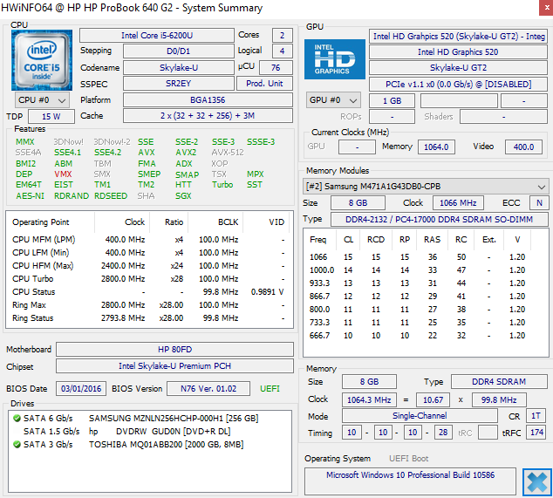This screenshot has height=498, width=553.
Task: Click the ECC value N
Action: [x=539, y=203]
